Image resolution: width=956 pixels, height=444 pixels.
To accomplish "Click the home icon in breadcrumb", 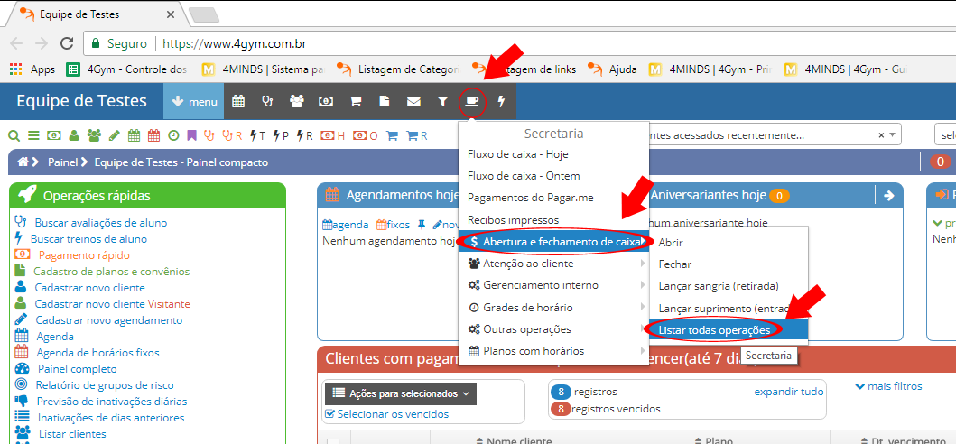I will click(23, 162).
